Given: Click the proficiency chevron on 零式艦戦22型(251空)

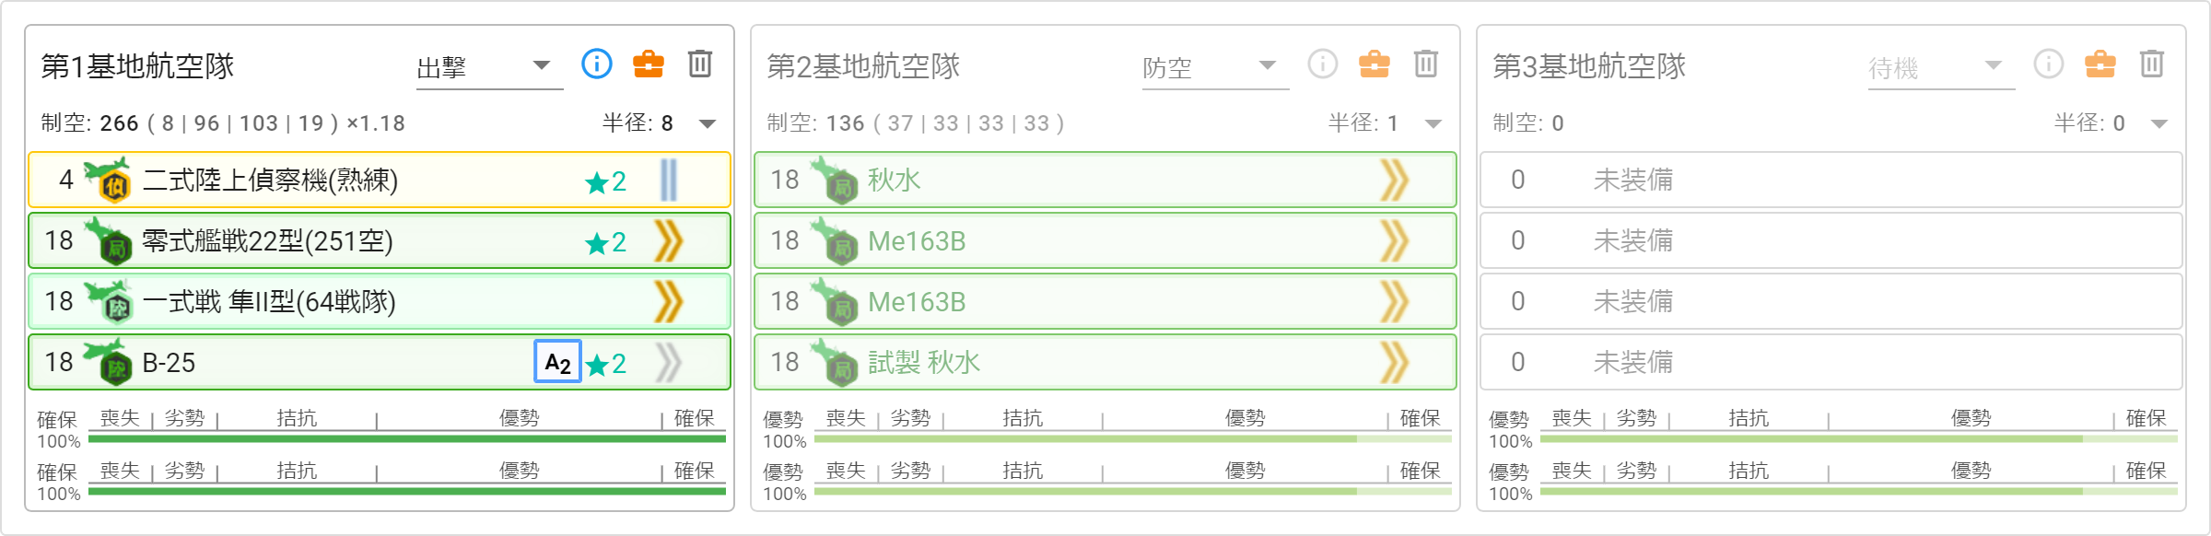Looking at the screenshot, I should (x=669, y=241).
